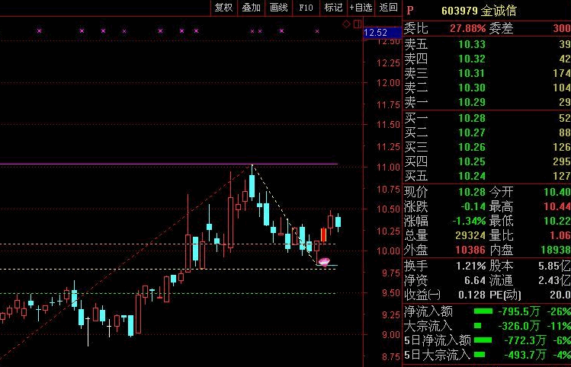
Task: Click 买四 price 10.25
Action: (x=472, y=162)
